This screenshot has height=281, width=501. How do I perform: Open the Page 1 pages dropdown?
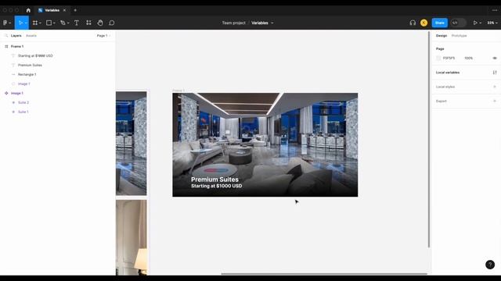(x=103, y=36)
